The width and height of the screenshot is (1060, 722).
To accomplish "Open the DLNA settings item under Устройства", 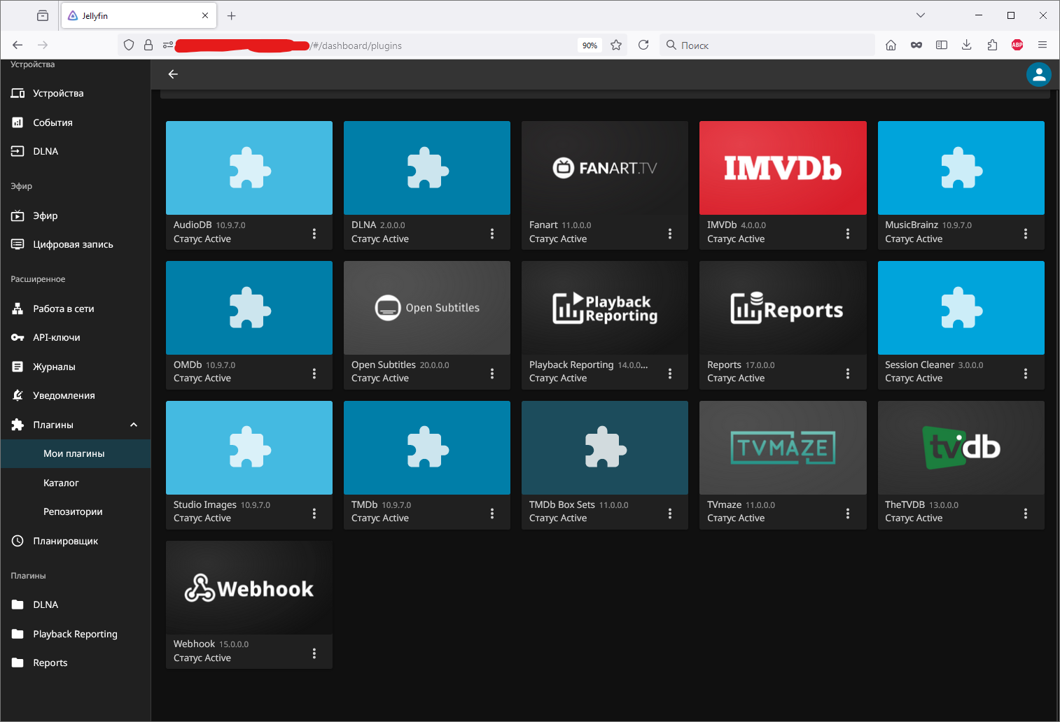I will pyautogui.click(x=76, y=151).
